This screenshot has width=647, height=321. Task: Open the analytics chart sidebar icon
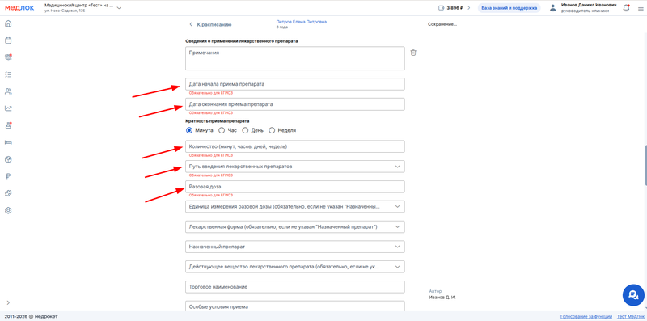pyautogui.click(x=8, y=108)
